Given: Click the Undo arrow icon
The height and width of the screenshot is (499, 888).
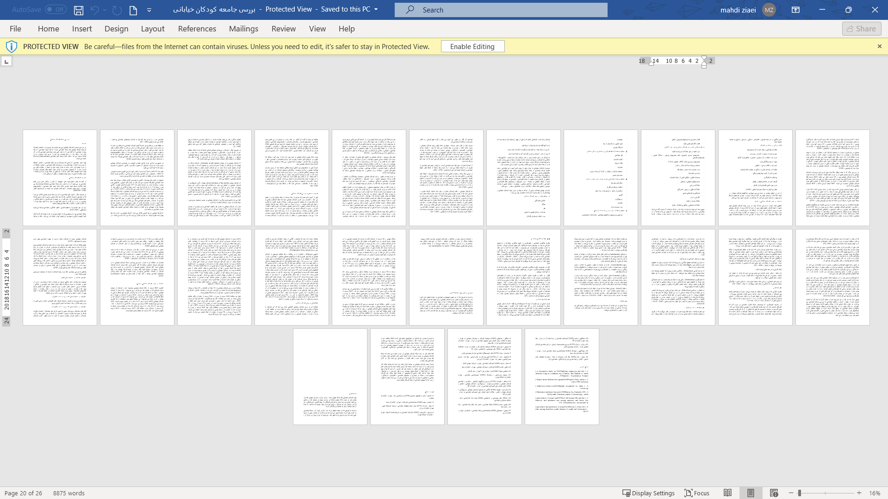Looking at the screenshot, I should 94,10.
